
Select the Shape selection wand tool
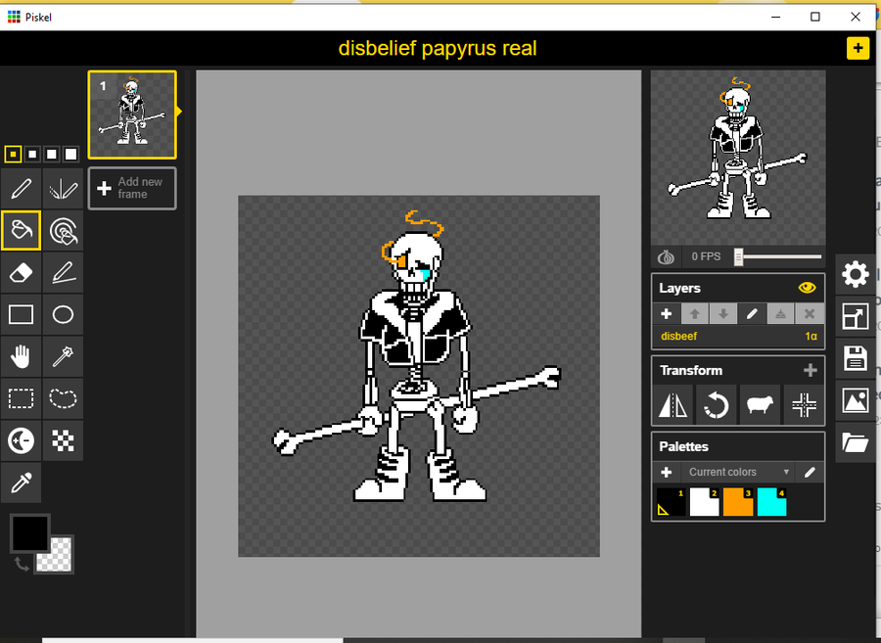tap(63, 356)
